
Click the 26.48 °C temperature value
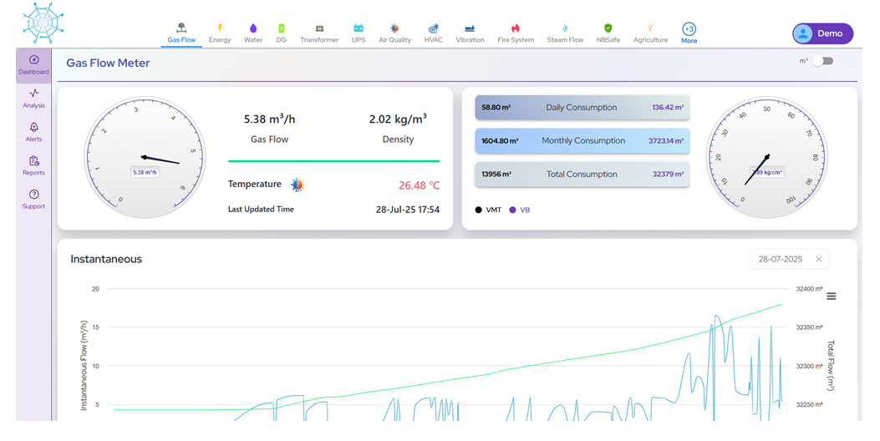tap(420, 185)
